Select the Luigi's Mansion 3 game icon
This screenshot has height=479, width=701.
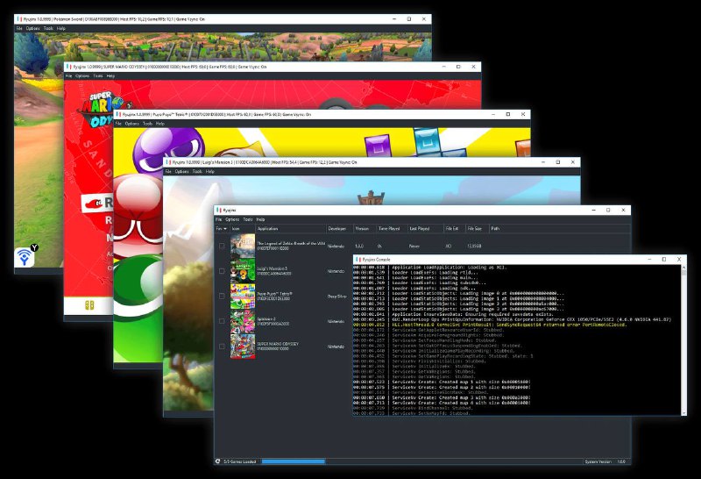tap(243, 271)
